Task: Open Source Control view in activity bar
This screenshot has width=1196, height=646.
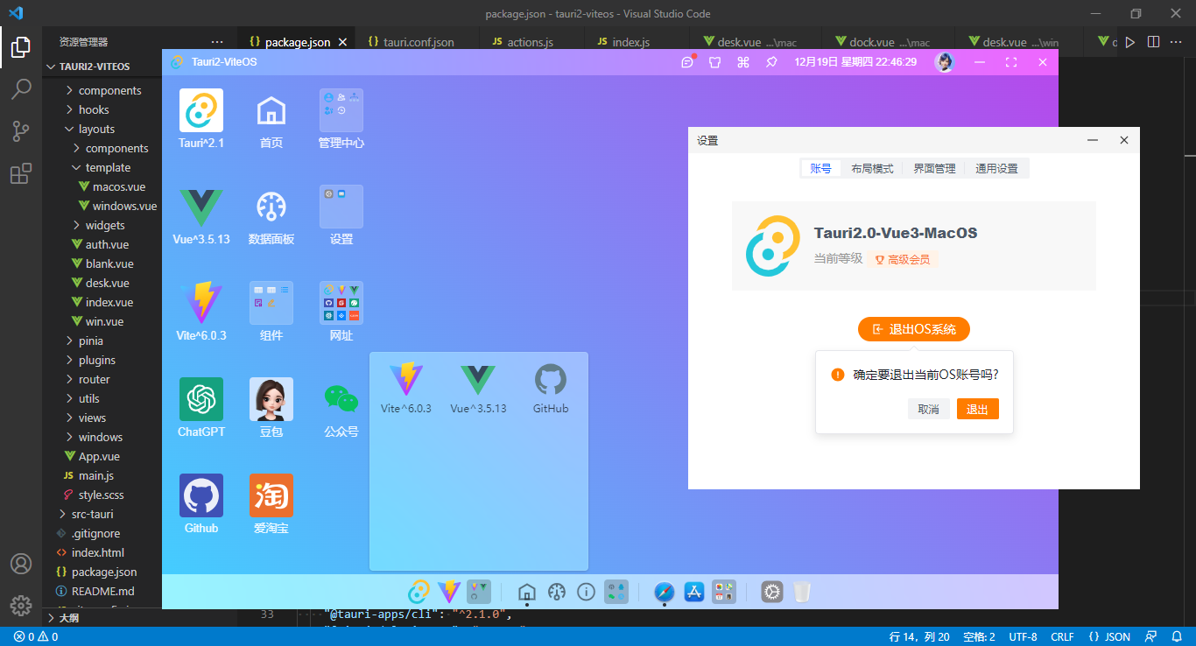Action: point(21,131)
